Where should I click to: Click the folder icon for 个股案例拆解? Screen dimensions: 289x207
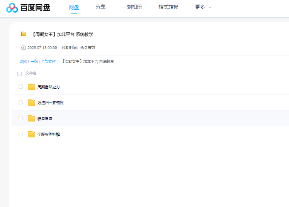coord(31,134)
